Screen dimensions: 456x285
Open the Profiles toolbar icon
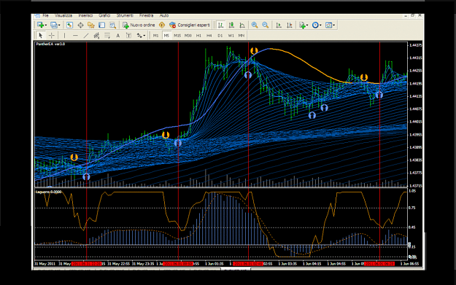[53, 26]
